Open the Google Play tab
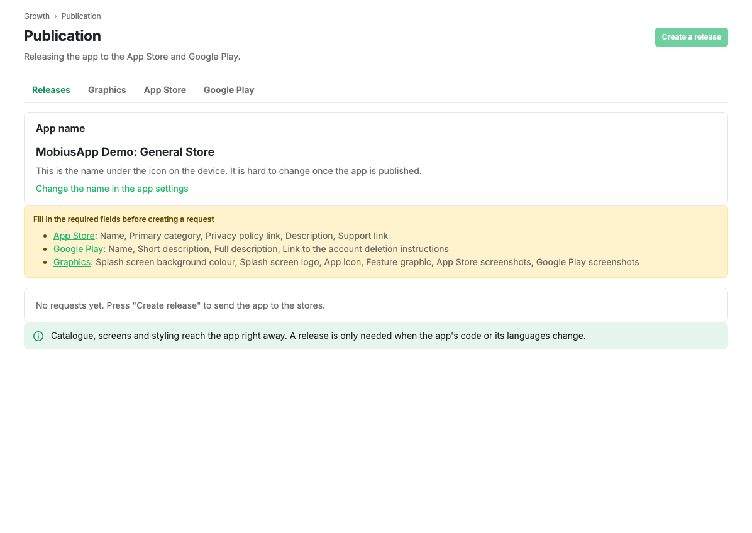Screen dimensions: 752x533 [229, 90]
